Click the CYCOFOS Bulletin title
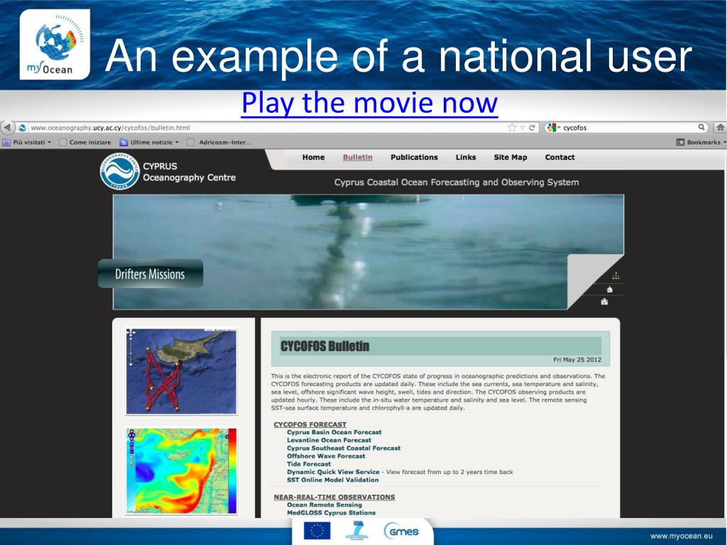 (x=324, y=346)
